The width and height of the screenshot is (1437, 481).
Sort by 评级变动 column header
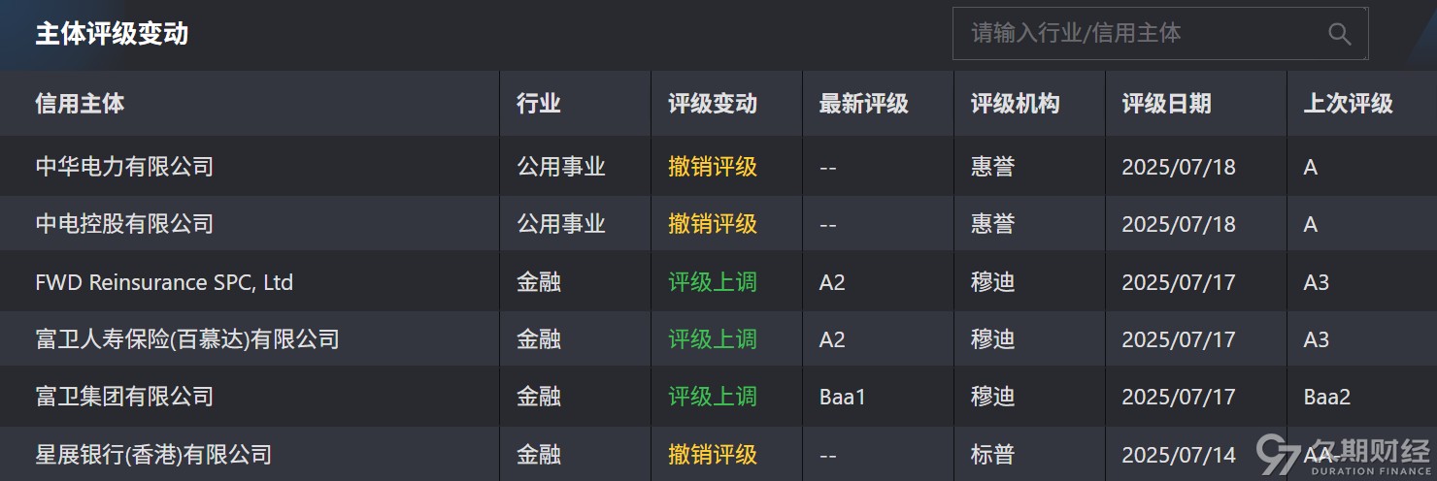pos(712,104)
